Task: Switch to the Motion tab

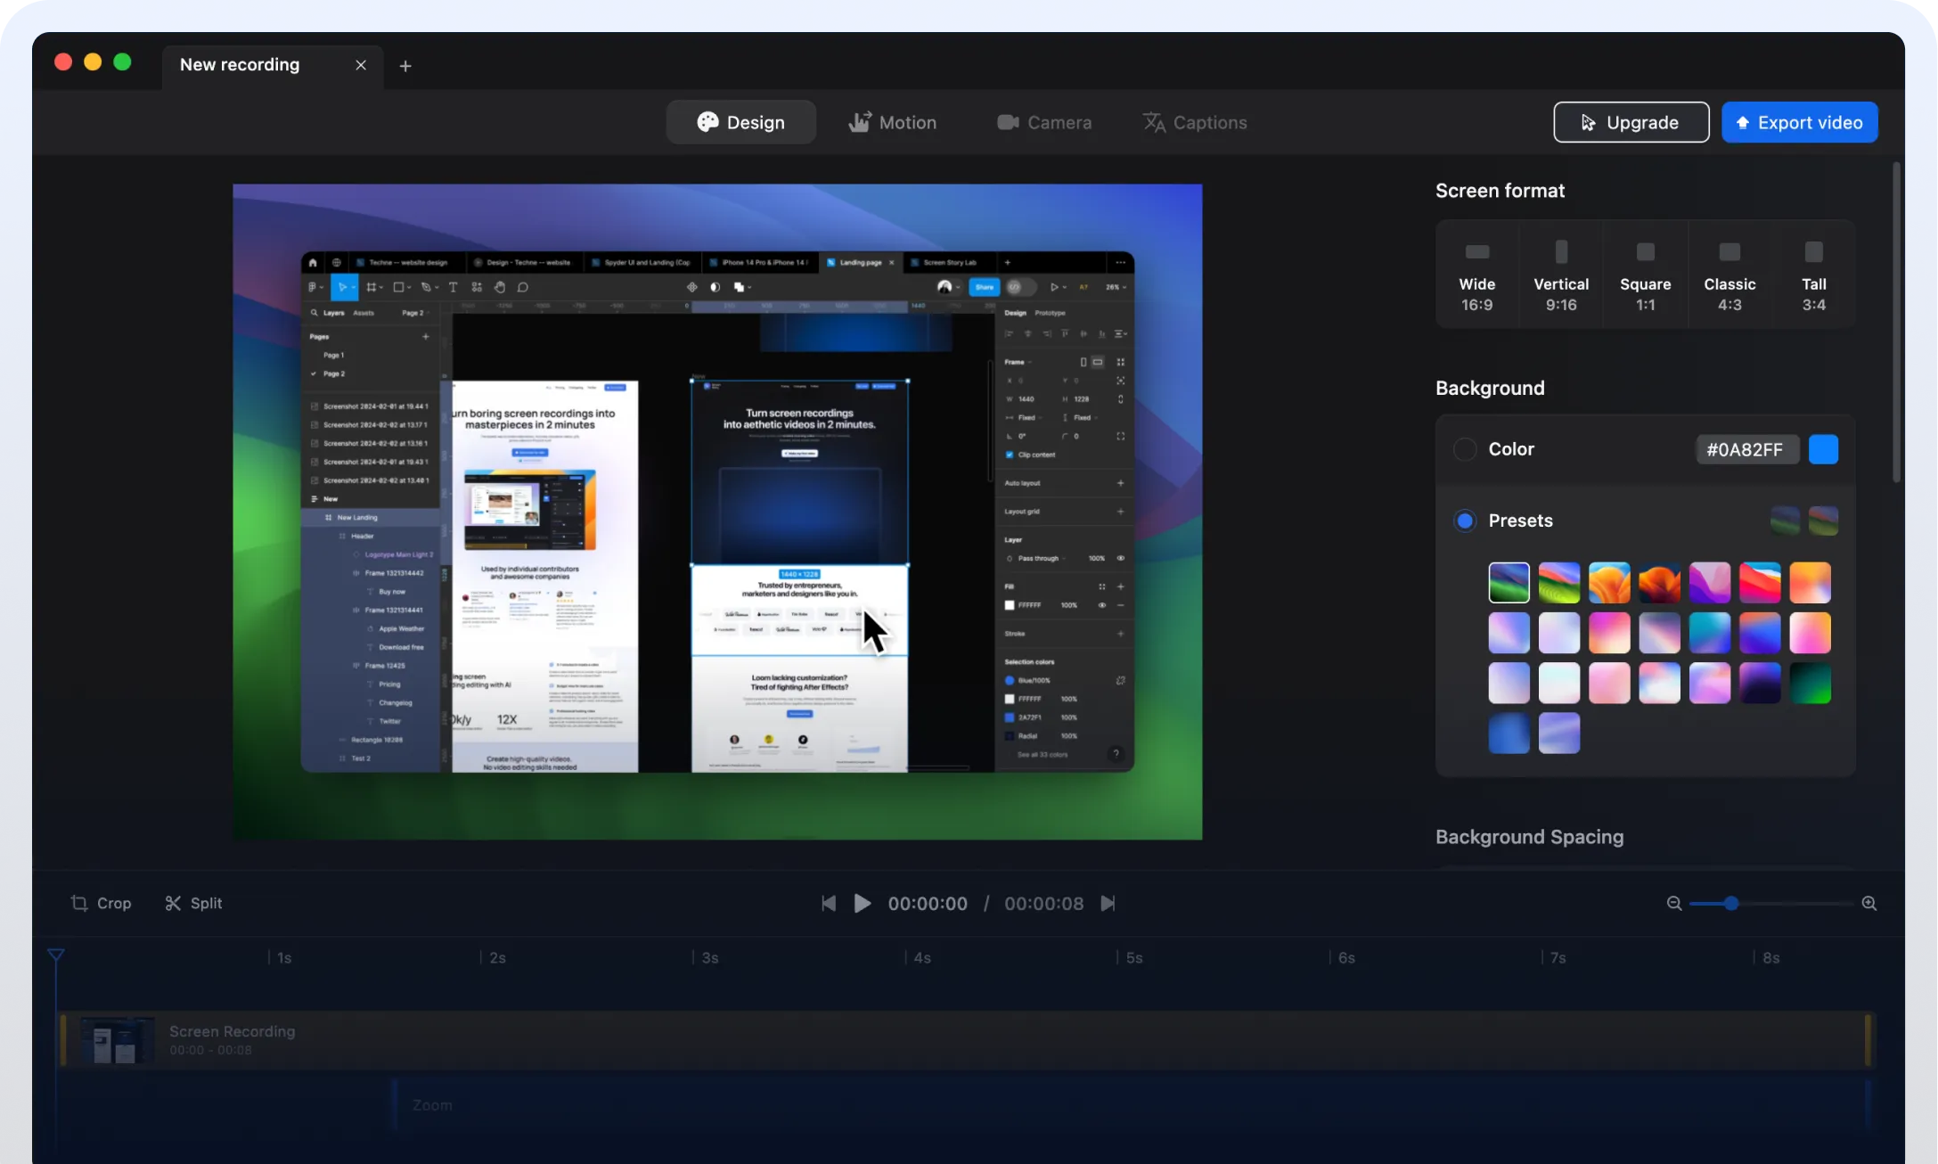Action: 892,122
